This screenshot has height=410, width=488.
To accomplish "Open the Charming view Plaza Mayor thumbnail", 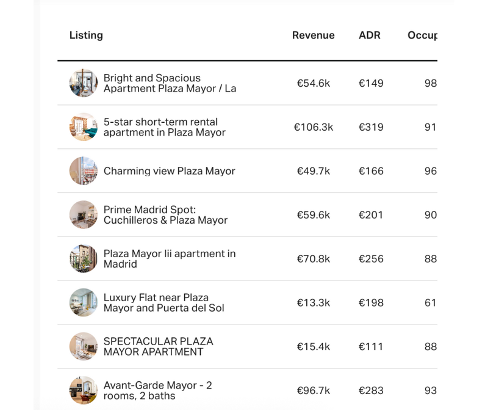I will pyautogui.click(x=83, y=171).
